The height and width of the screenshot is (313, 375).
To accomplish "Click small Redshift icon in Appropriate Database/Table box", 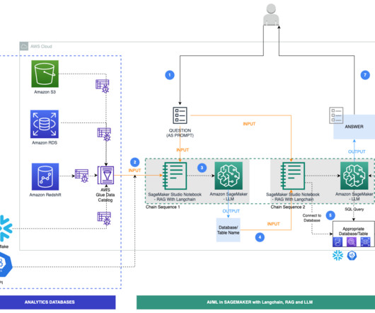I will coord(337,242).
